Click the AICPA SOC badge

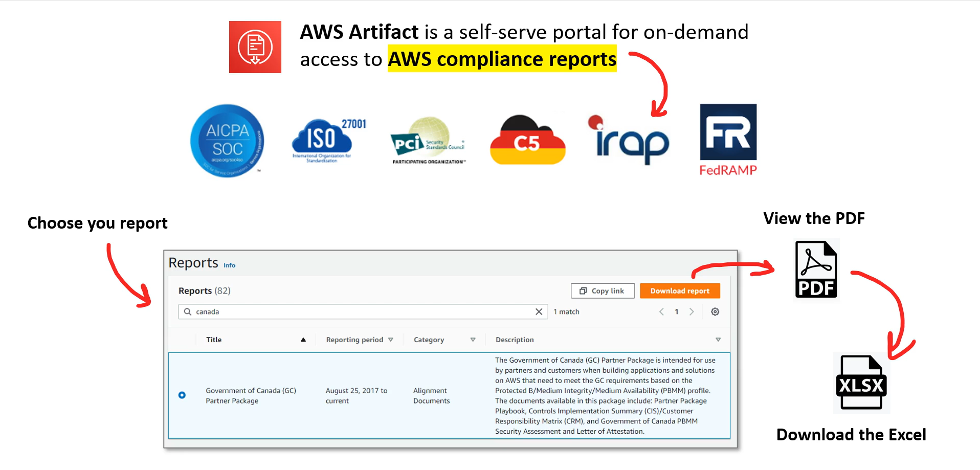227,141
